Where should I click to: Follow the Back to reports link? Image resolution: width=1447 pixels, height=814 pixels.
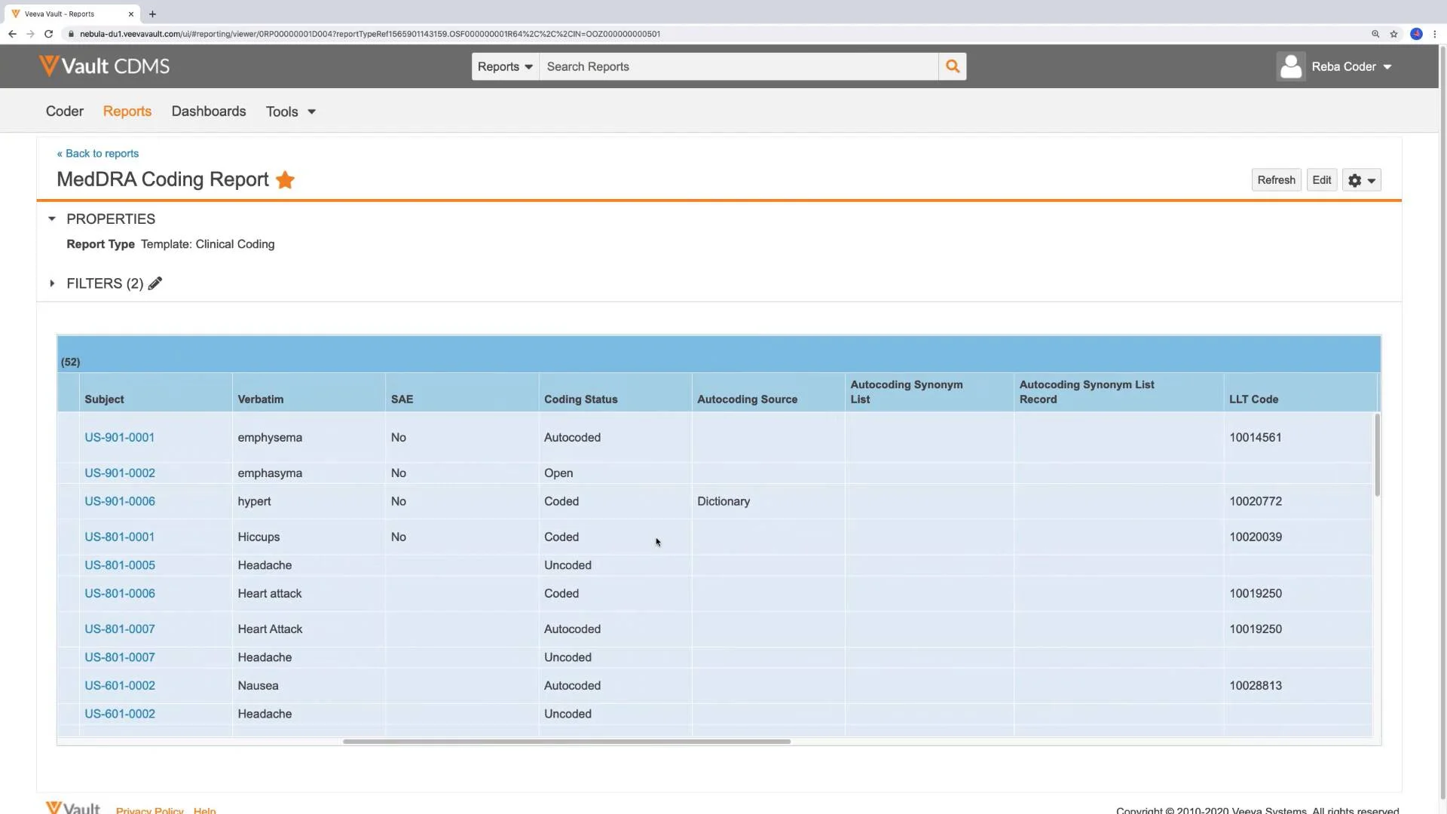click(98, 154)
